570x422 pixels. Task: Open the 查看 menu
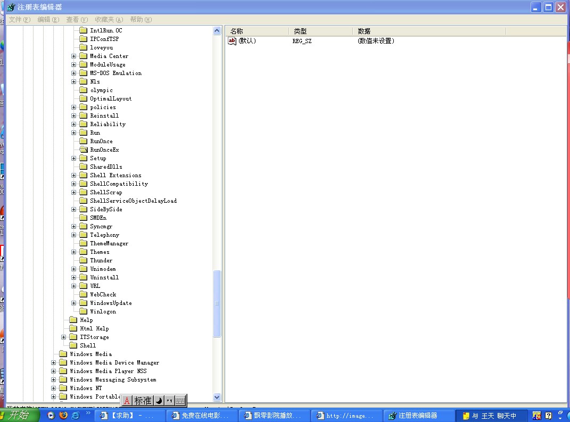coord(77,20)
